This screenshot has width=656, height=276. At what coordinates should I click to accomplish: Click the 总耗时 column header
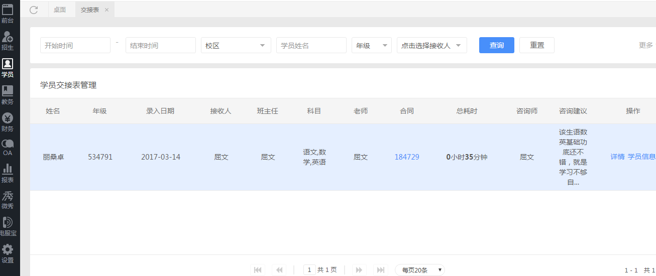[467, 111]
